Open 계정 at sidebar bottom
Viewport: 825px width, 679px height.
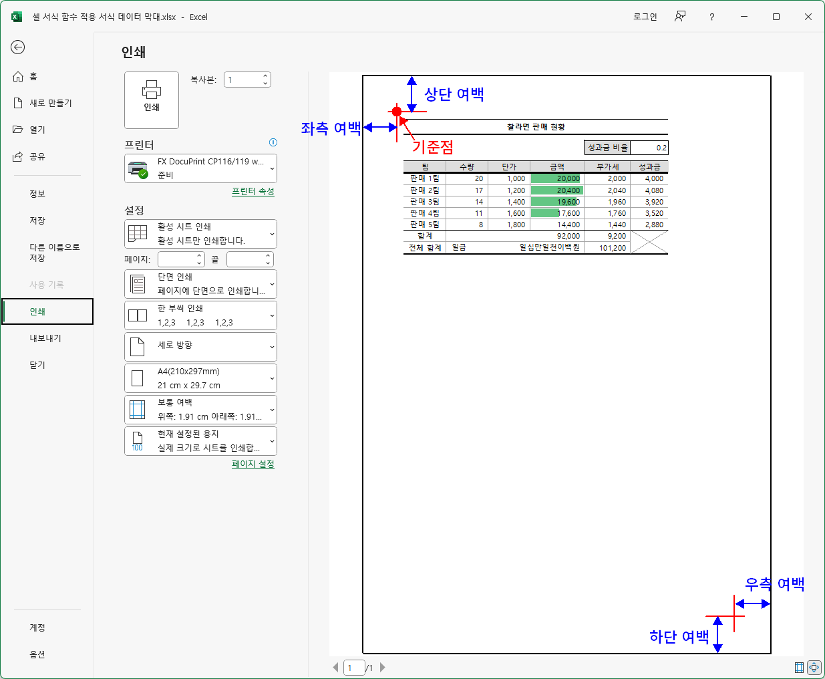[x=37, y=628]
